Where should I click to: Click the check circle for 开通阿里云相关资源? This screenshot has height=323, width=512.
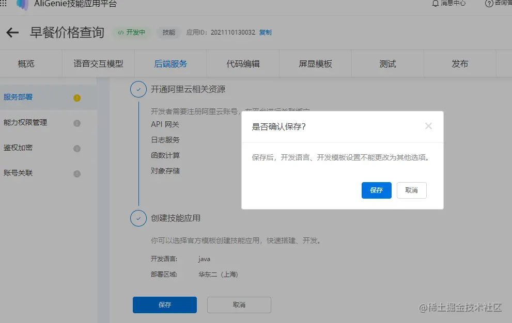point(138,89)
